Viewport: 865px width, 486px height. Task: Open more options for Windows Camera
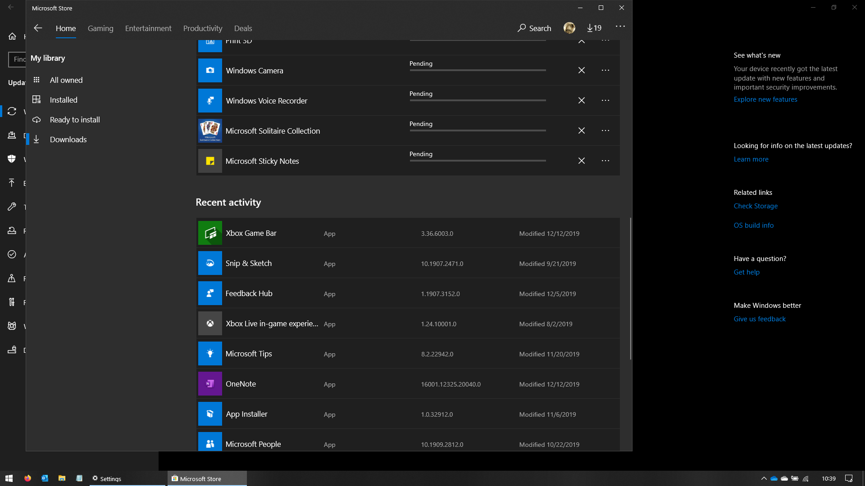[x=605, y=70]
